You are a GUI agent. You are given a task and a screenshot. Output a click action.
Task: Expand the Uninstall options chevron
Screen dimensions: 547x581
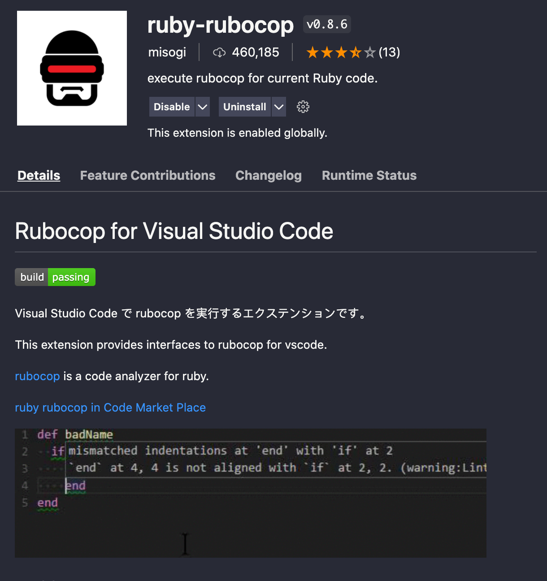(x=279, y=106)
